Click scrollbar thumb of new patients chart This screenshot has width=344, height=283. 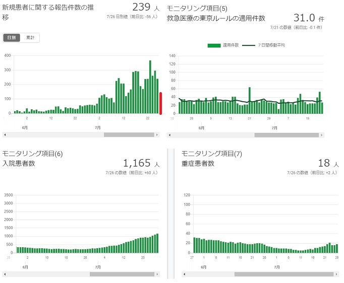[129, 135]
